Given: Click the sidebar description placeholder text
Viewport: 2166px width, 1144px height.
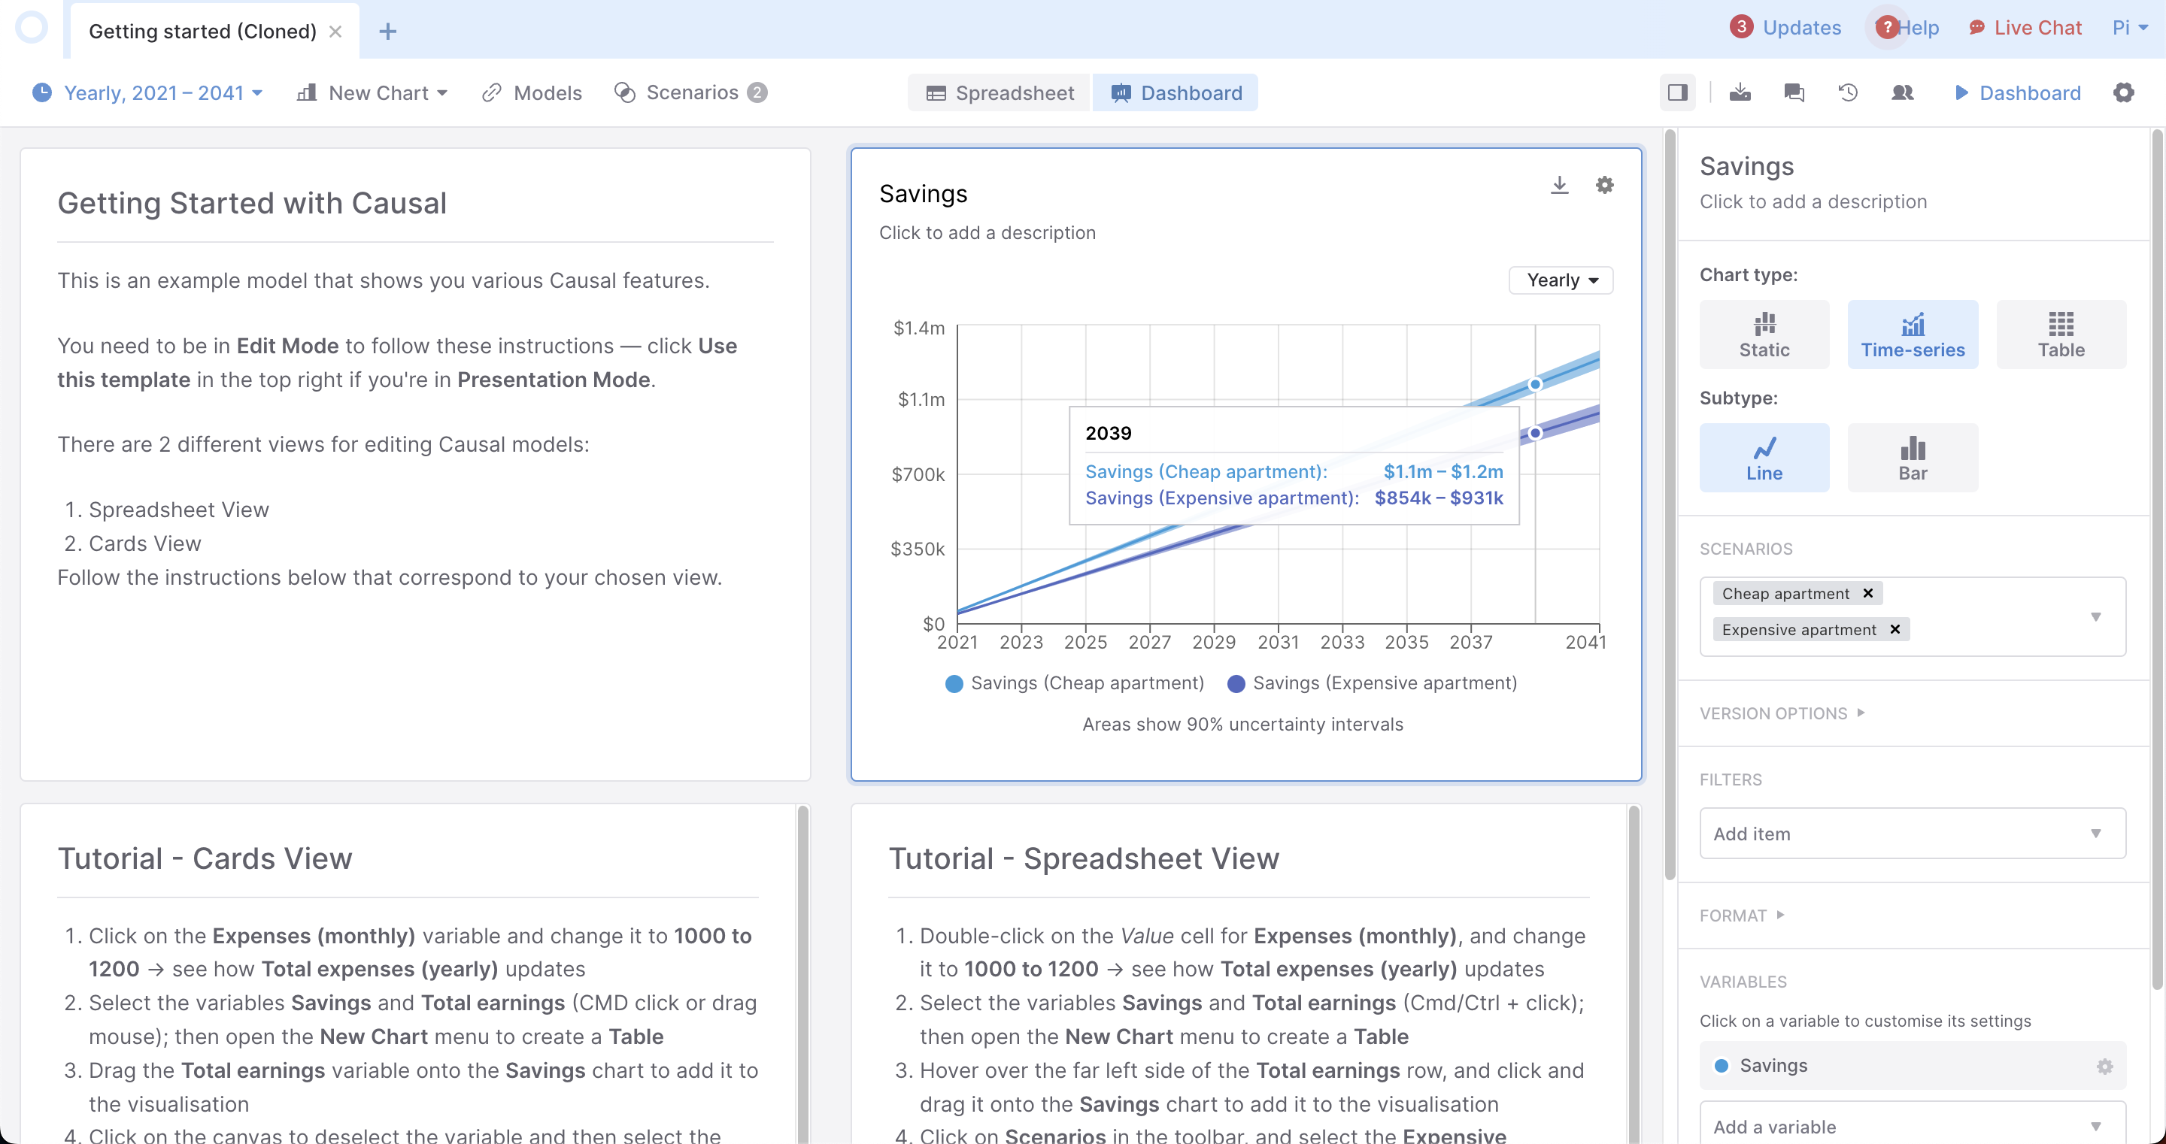Looking at the screenshot, I should coord(1813,201).
